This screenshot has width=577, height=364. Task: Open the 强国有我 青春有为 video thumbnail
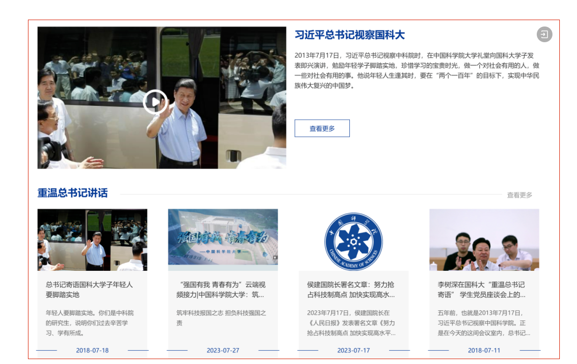[223, 240]
